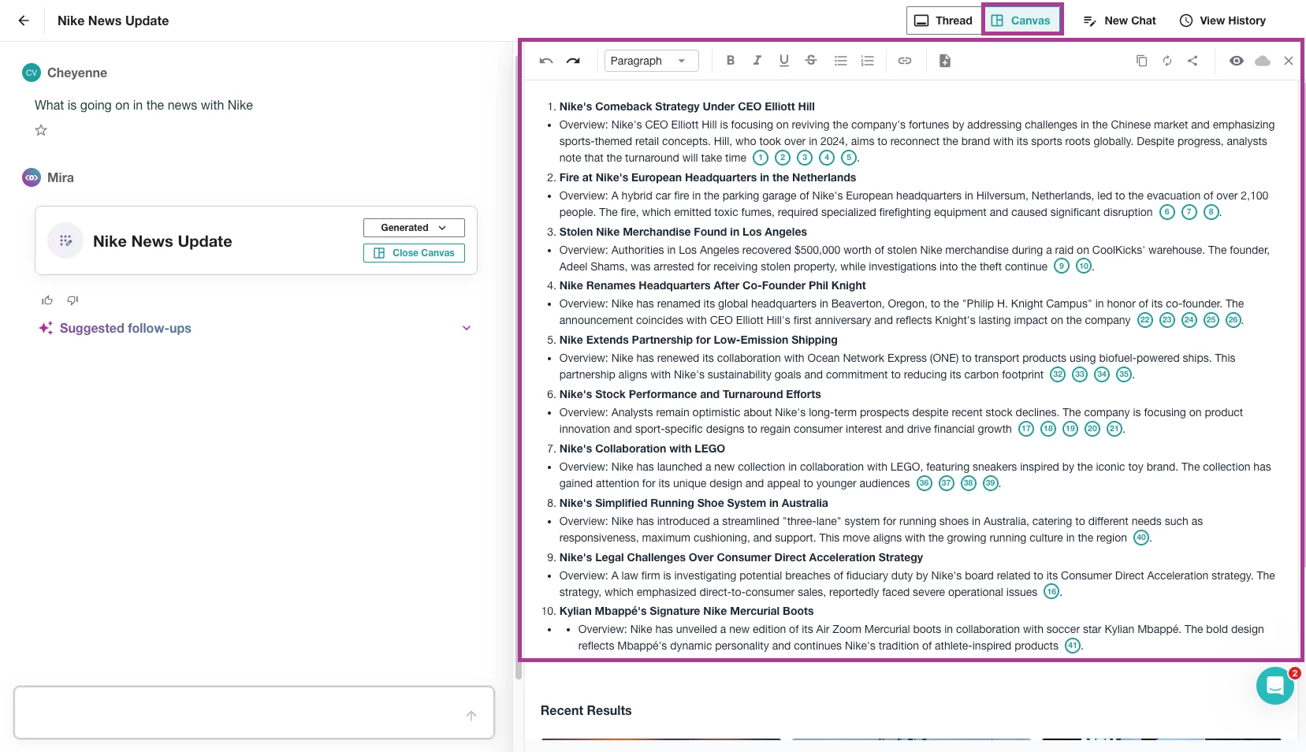The height and width of the screenshot is (752, 1306).
Task: Switch to Thread view tab
Action: (943, 20)
